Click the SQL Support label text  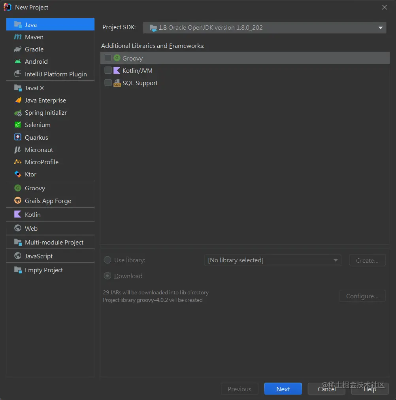point(140,83)
